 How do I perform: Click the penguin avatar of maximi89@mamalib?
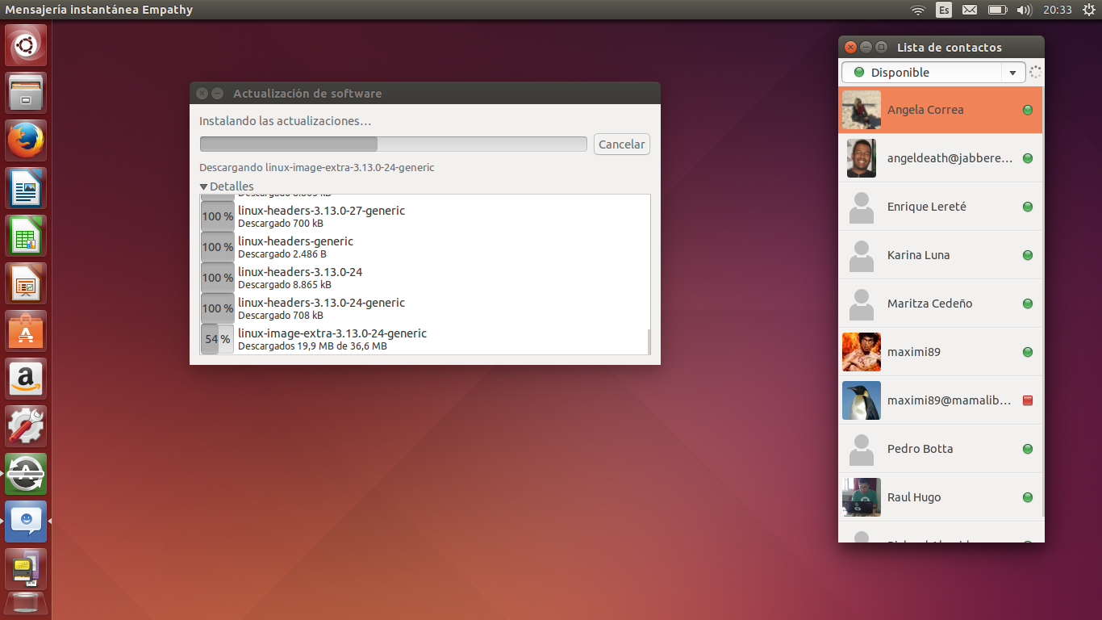pyautogui.click(x=862, y=400)
